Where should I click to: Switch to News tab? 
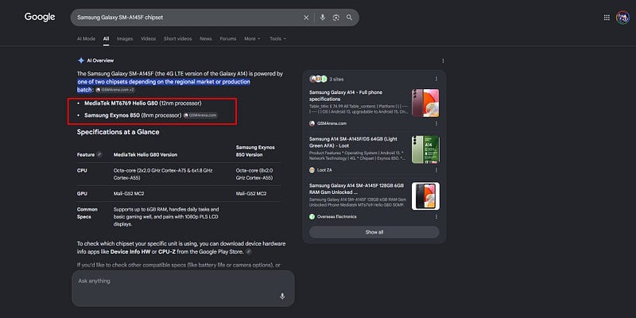206,38
